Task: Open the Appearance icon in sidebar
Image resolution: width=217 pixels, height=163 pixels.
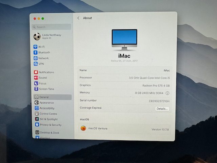Action: pos(37,103)
